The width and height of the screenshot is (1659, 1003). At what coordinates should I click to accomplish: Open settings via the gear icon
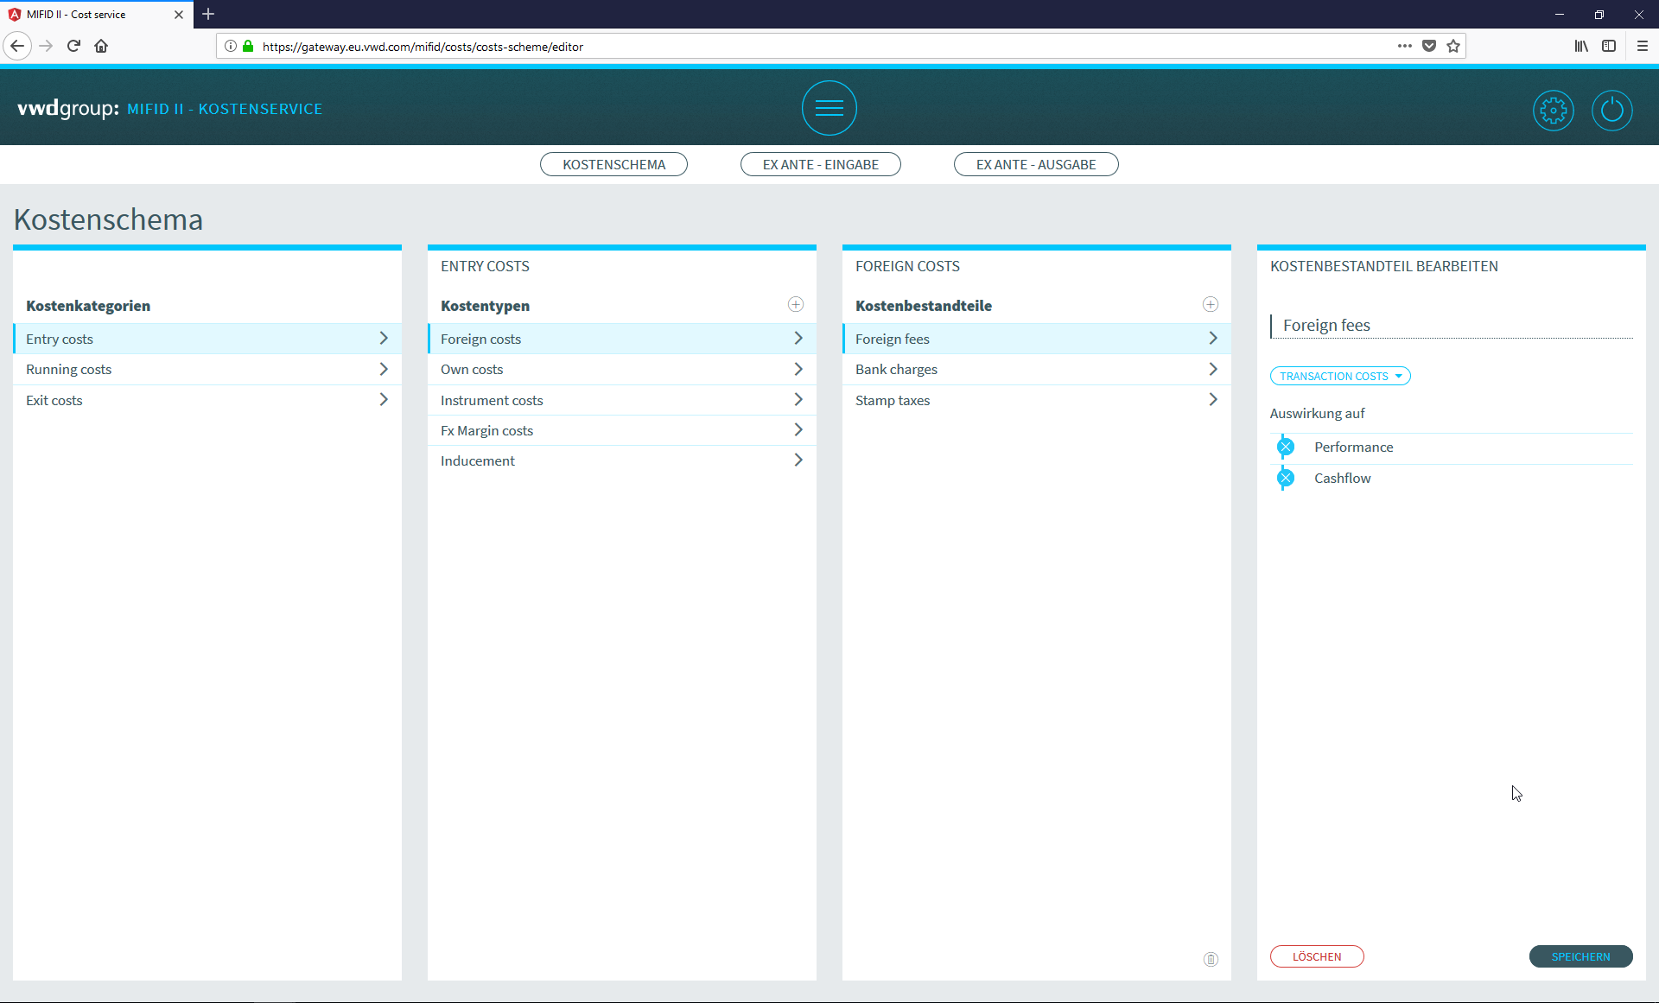[x=1553, y=111]
